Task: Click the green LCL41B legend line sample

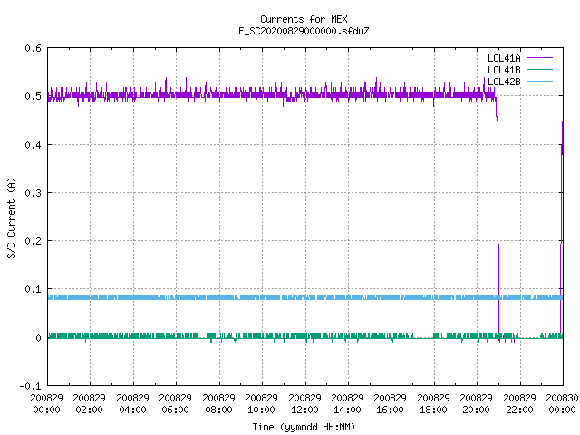Action: [539, 69]
